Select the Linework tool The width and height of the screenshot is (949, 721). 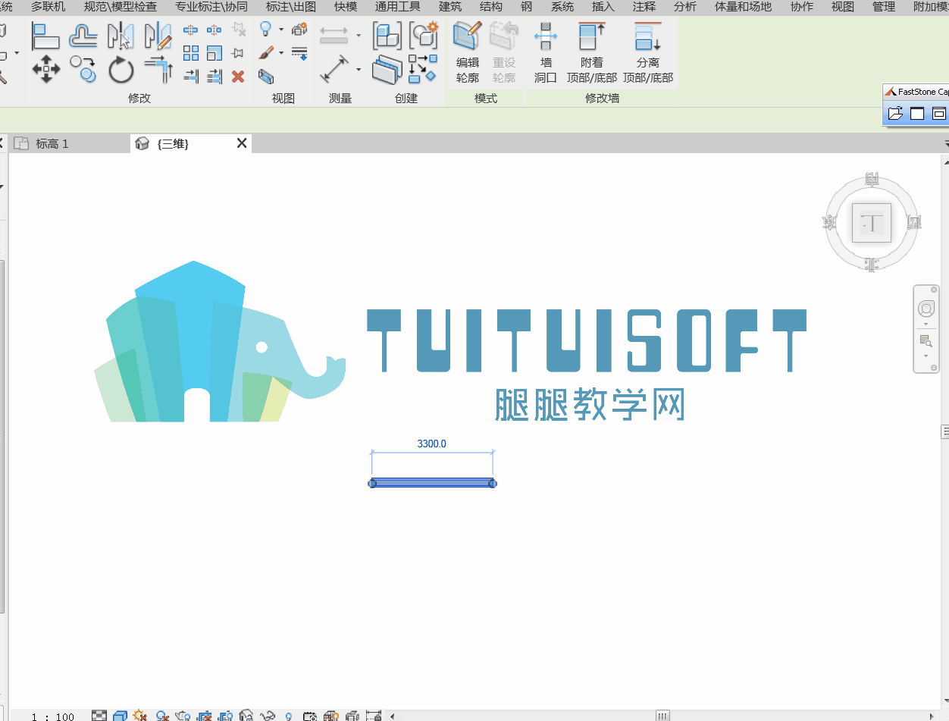(299, 53)
